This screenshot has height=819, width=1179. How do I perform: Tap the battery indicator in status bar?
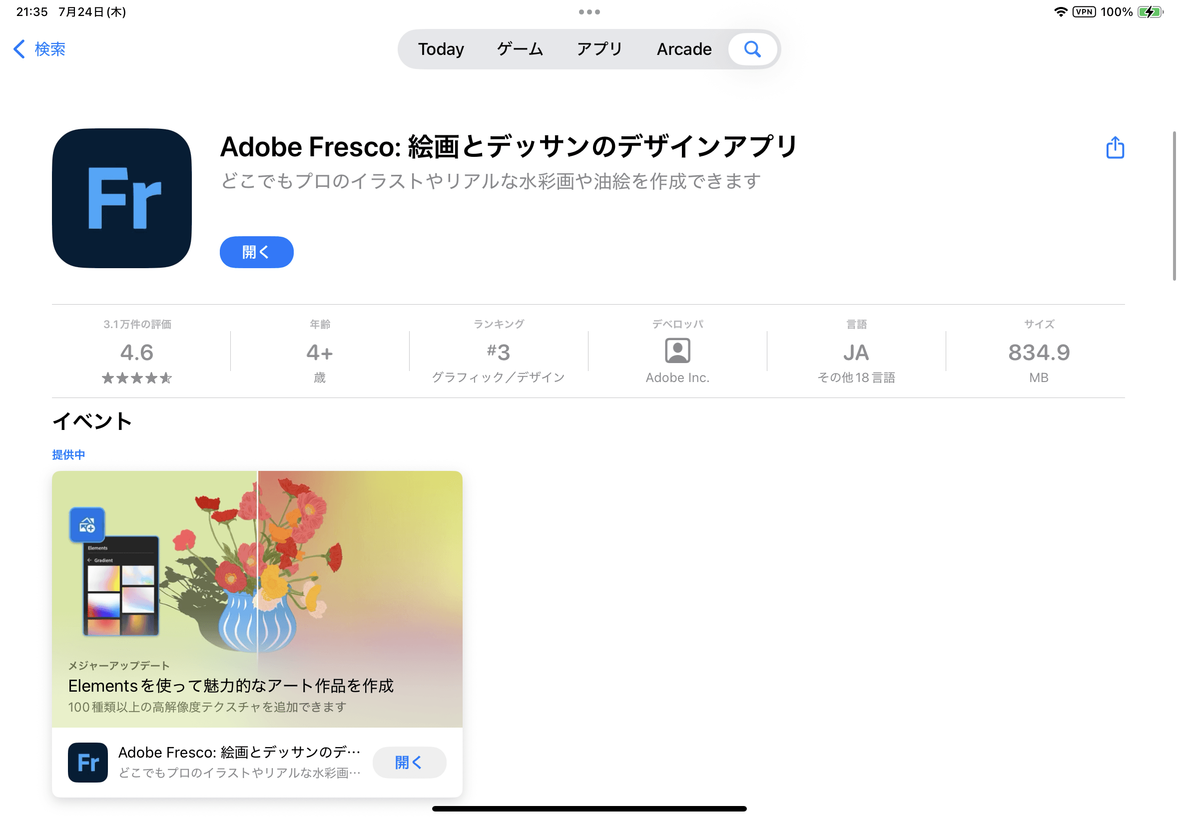[1150, 12]
